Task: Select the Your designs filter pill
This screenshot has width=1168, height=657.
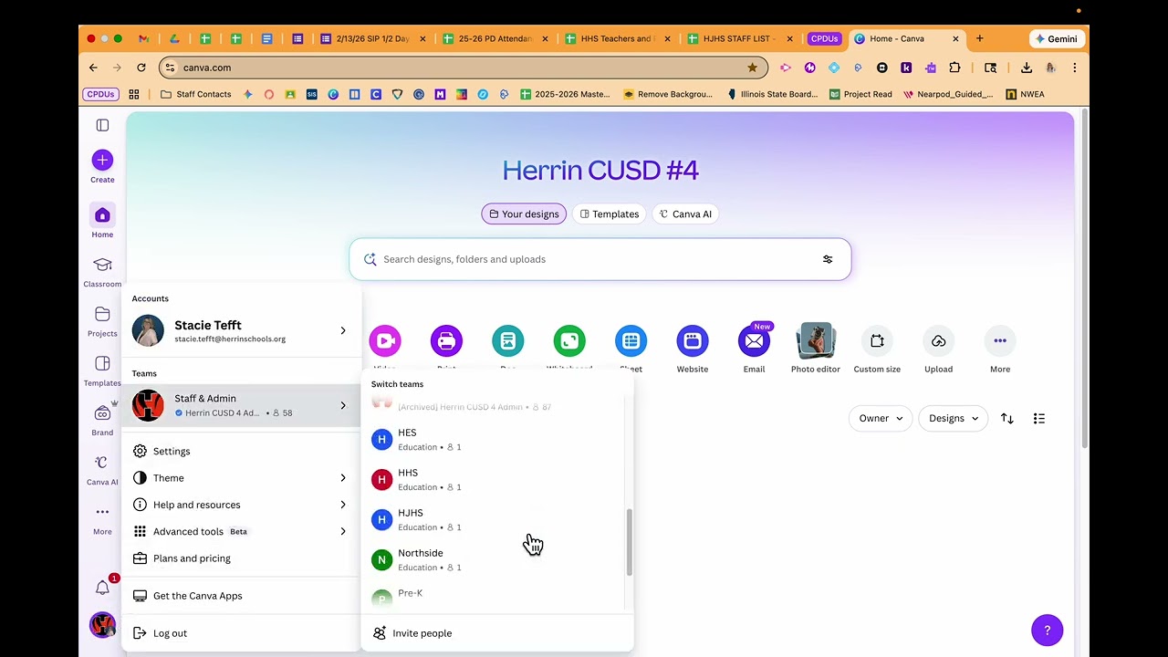Action: tap(524, 214)
